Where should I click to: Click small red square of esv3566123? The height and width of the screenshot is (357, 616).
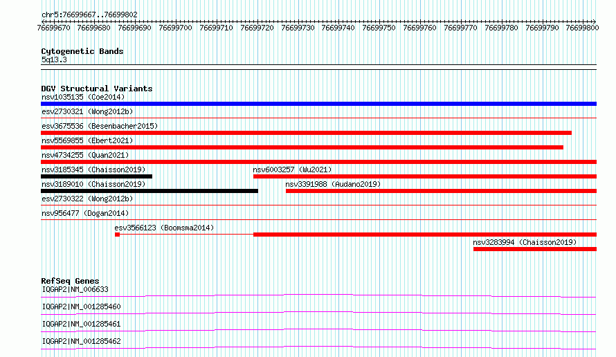pyautogui.click(x=117, y=235)
